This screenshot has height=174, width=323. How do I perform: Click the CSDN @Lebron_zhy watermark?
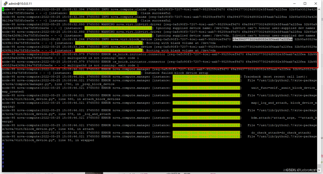tap(303, 170)
